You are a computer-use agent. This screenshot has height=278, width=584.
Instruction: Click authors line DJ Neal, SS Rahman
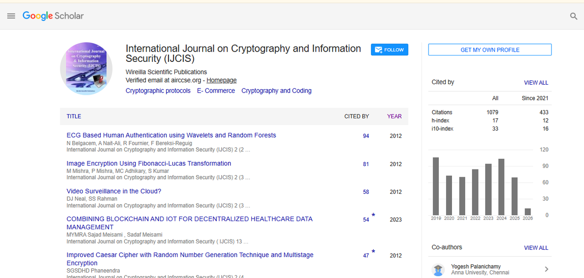point(92,199)
